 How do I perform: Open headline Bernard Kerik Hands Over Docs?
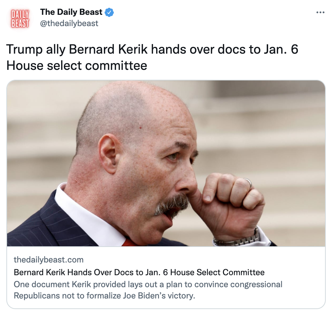[x=139, y=272]
